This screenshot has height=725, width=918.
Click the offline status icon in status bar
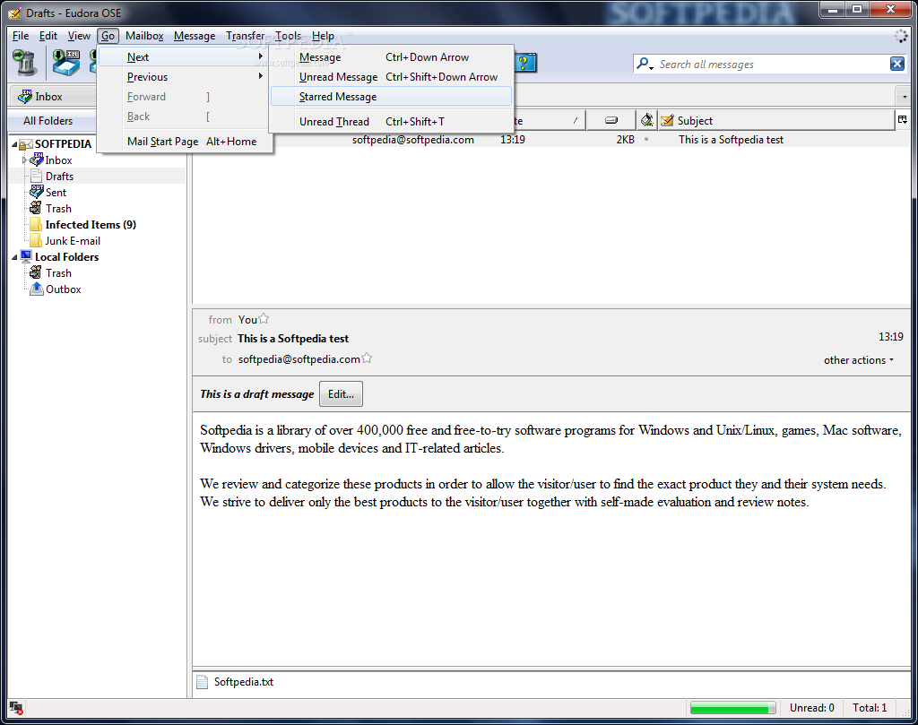pyautogui.click(x=16, y=708)
